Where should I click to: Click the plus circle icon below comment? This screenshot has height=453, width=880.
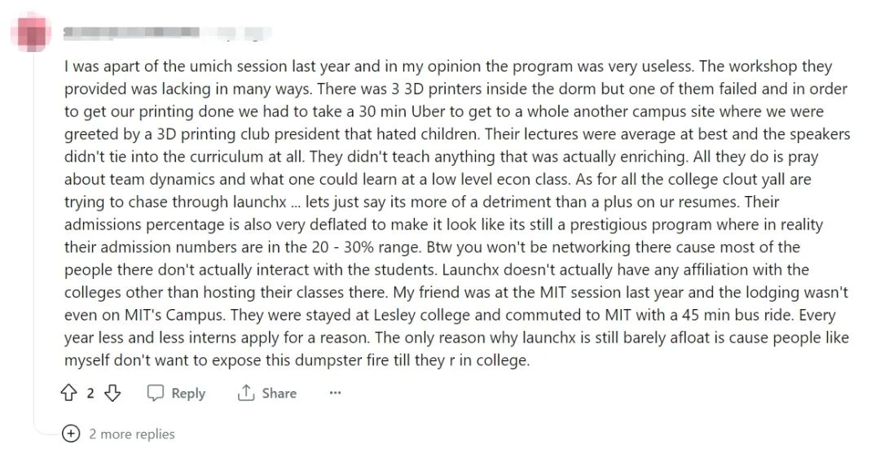point(71,434)
